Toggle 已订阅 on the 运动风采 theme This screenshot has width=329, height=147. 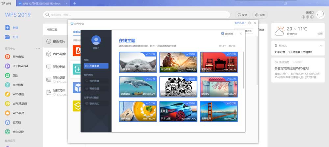tap(191, 54)
